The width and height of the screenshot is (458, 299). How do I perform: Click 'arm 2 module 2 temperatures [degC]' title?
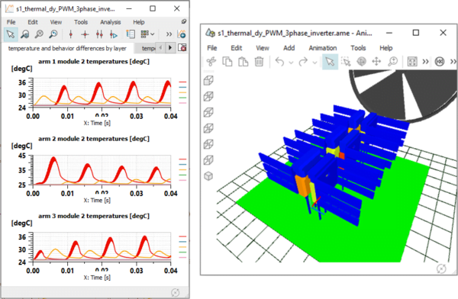(x=94, y=139)
